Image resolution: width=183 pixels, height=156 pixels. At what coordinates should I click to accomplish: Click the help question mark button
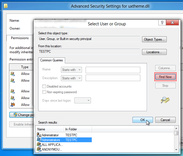[x=162, y=22]
